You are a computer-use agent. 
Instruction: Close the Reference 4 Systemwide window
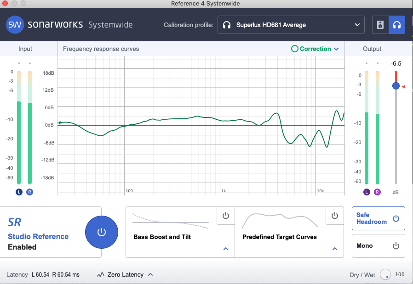pyautogui.click(x=5, y=3)
